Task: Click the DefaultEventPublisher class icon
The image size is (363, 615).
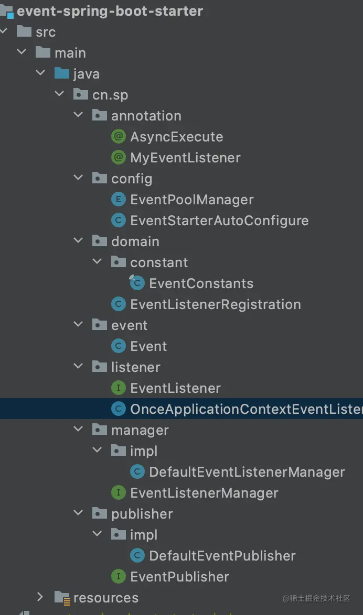Action: pyautogui.click(x=137, y=556)
